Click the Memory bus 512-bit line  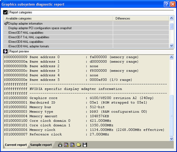click(x=54, y=107)
